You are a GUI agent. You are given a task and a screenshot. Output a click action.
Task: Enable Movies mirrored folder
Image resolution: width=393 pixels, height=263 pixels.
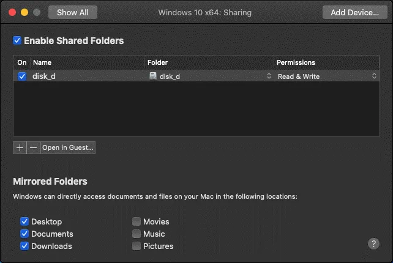click(x=137, y=221)
